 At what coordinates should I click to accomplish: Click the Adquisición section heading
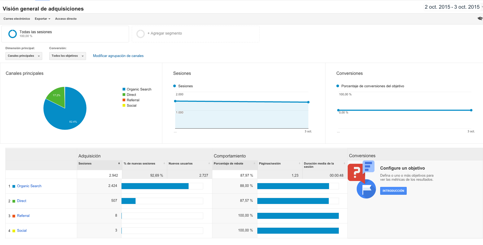(x=90, y=156)
